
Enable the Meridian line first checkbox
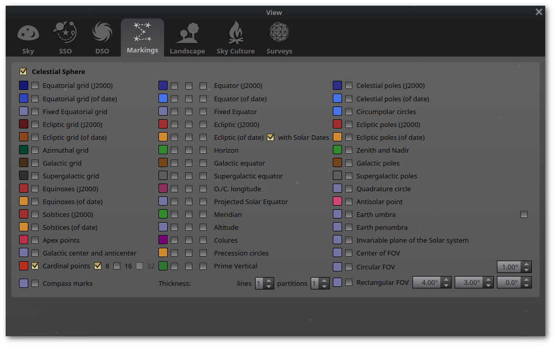[174, 214]
